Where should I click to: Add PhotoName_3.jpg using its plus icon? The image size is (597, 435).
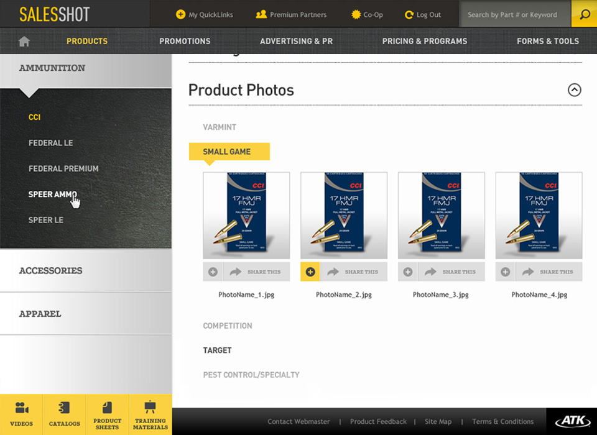point(408,272)
